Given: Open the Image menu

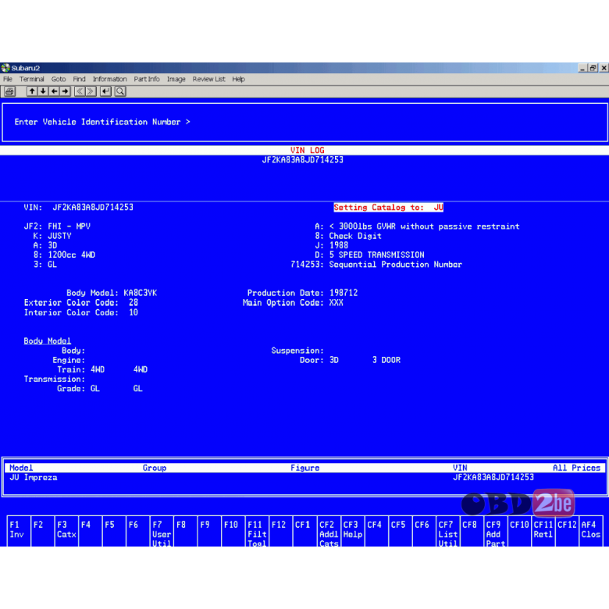Looking at the screenshot, I should point(176,79).
